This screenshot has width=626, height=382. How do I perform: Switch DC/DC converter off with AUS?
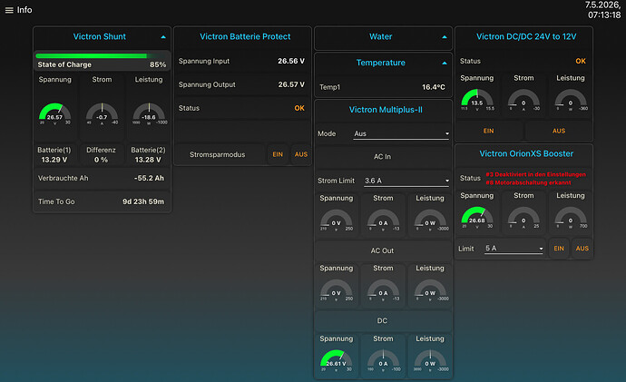coord(559,131)
